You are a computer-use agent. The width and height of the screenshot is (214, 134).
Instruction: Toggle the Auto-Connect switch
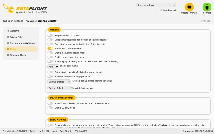[x=160, y=10]
